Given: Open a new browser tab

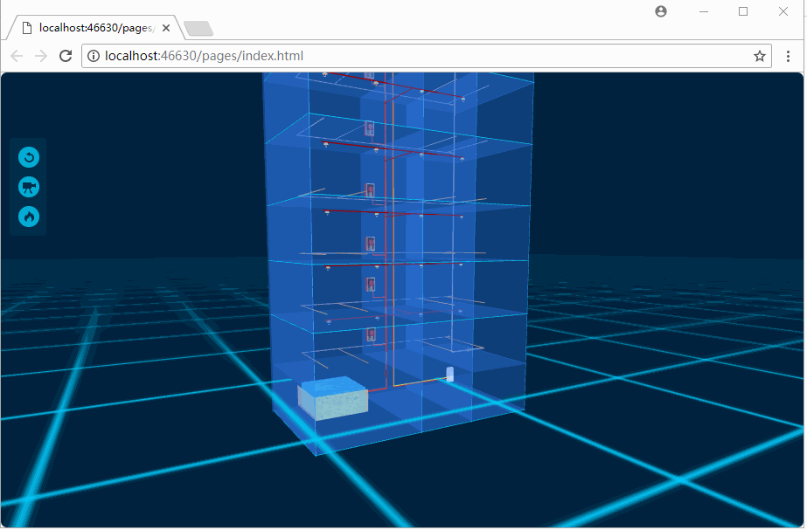Looking at the screenshot, I should pos(198,27).
